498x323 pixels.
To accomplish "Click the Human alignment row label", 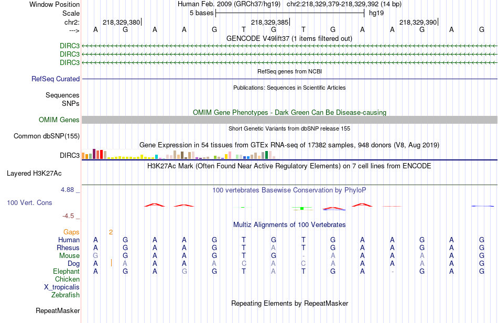I will coord(69,240).
